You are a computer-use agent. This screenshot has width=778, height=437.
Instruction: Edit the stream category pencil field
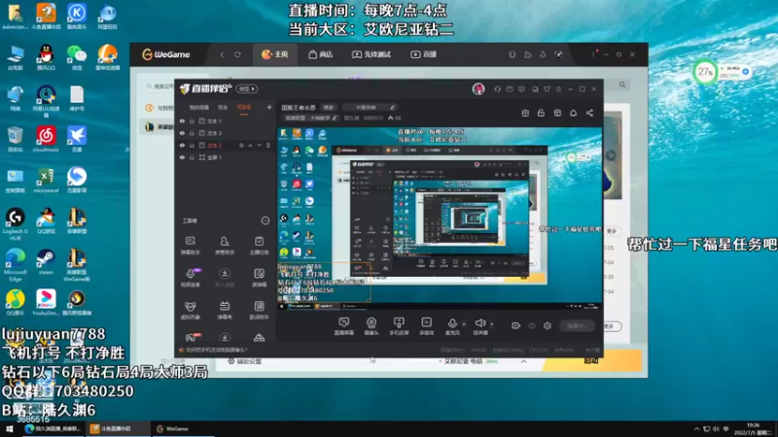point(370,107)
